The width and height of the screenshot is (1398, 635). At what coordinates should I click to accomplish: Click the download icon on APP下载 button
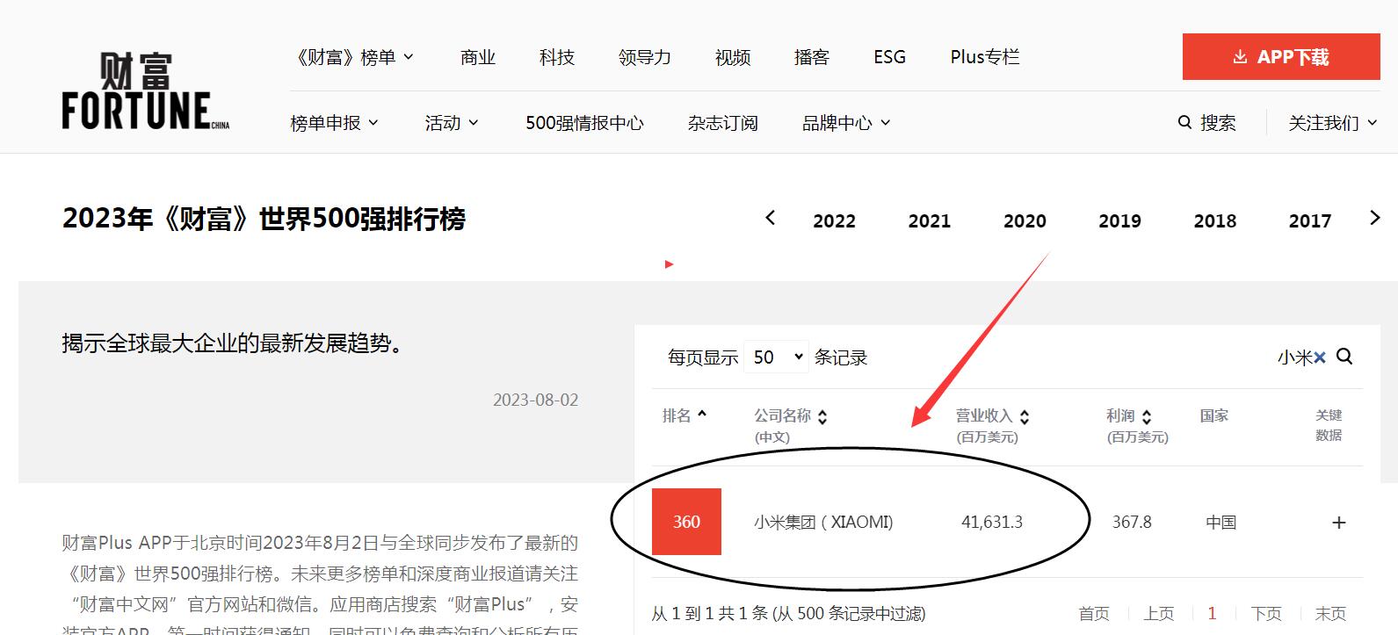tap(1240, 57)
